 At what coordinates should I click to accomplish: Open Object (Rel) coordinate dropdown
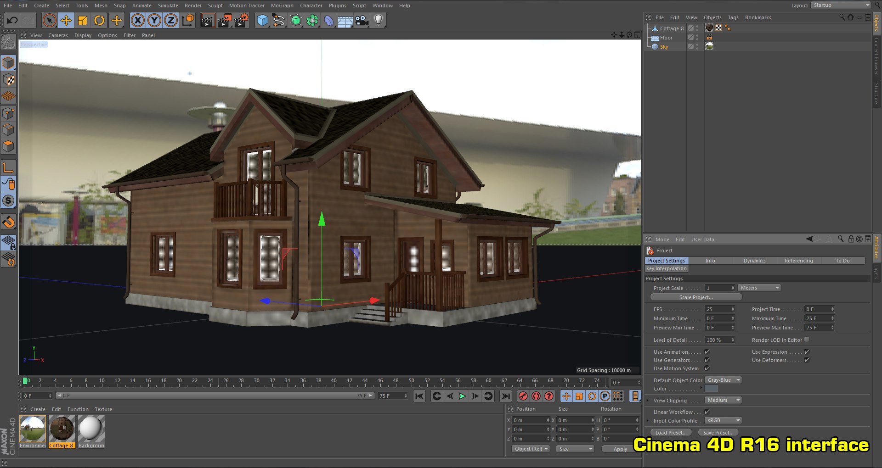(x=531, y=449)
